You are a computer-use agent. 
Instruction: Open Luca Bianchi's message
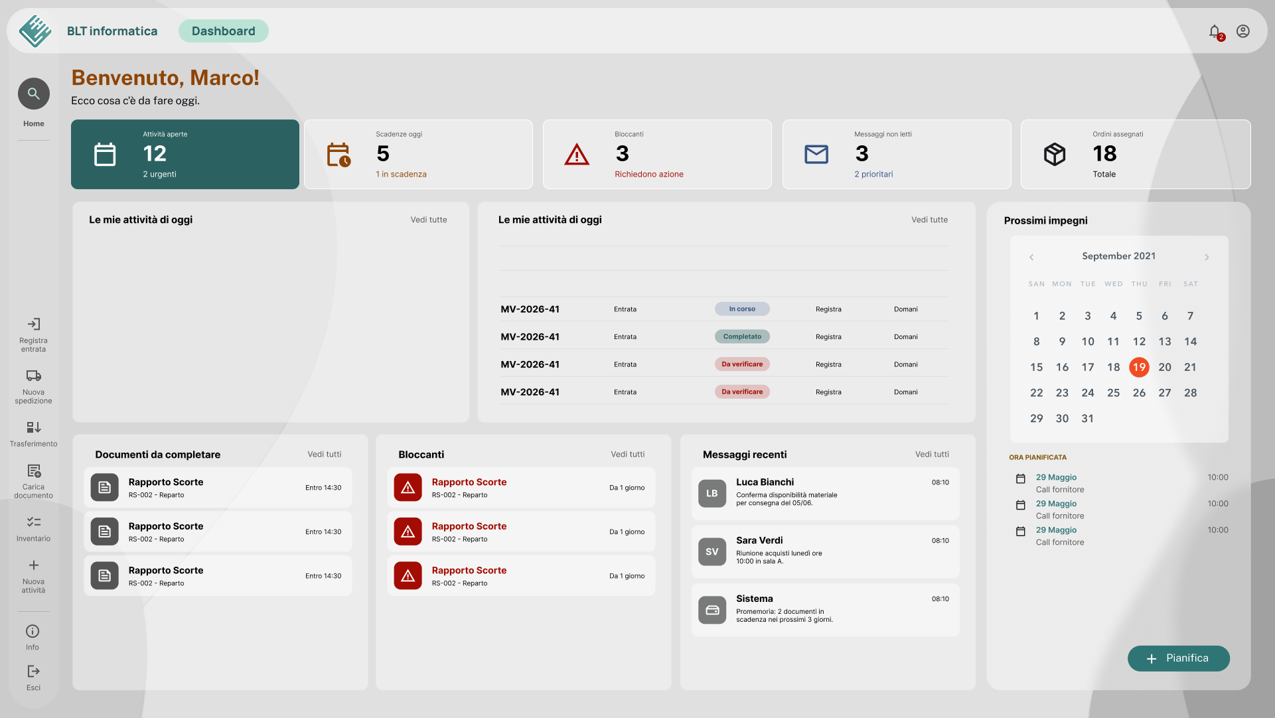(826, 494)
